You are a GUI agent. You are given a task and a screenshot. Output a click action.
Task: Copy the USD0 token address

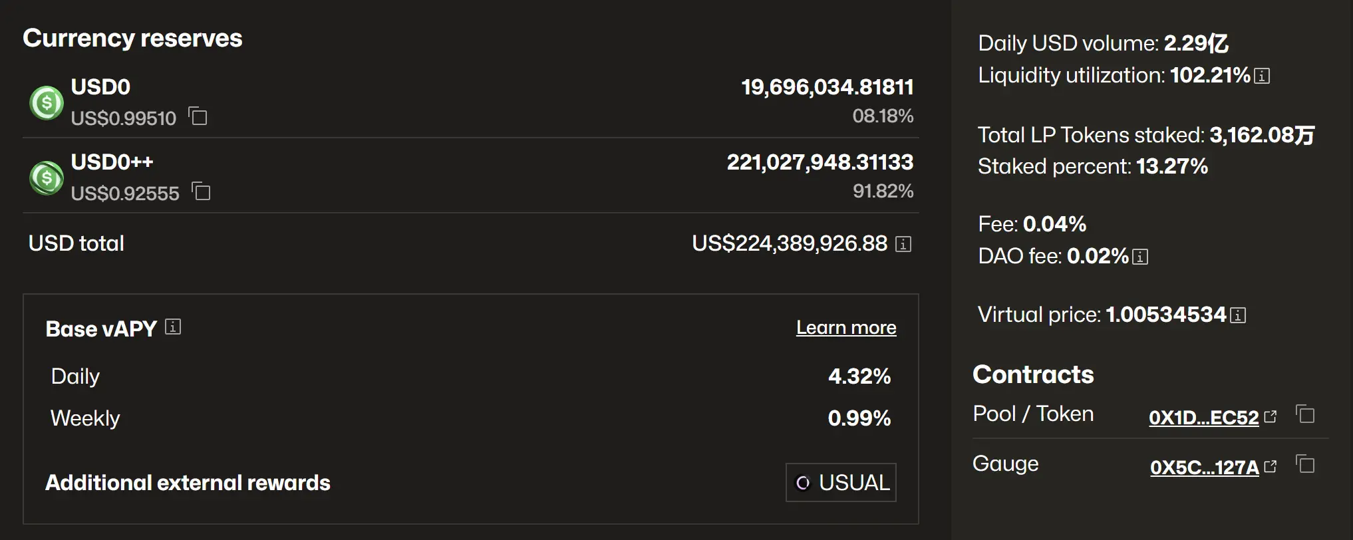point(198,116)
